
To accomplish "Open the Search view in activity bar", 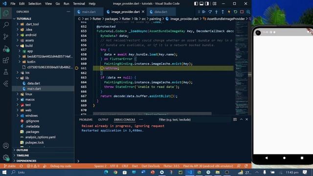I will pyautogui.click(x=6, y=25).
